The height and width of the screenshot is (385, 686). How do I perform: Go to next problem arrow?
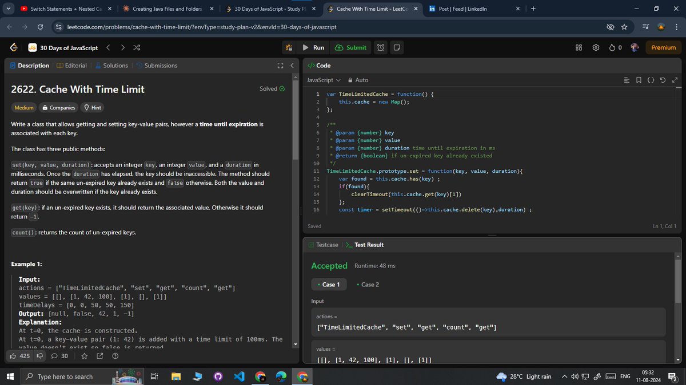coord(122,48)
